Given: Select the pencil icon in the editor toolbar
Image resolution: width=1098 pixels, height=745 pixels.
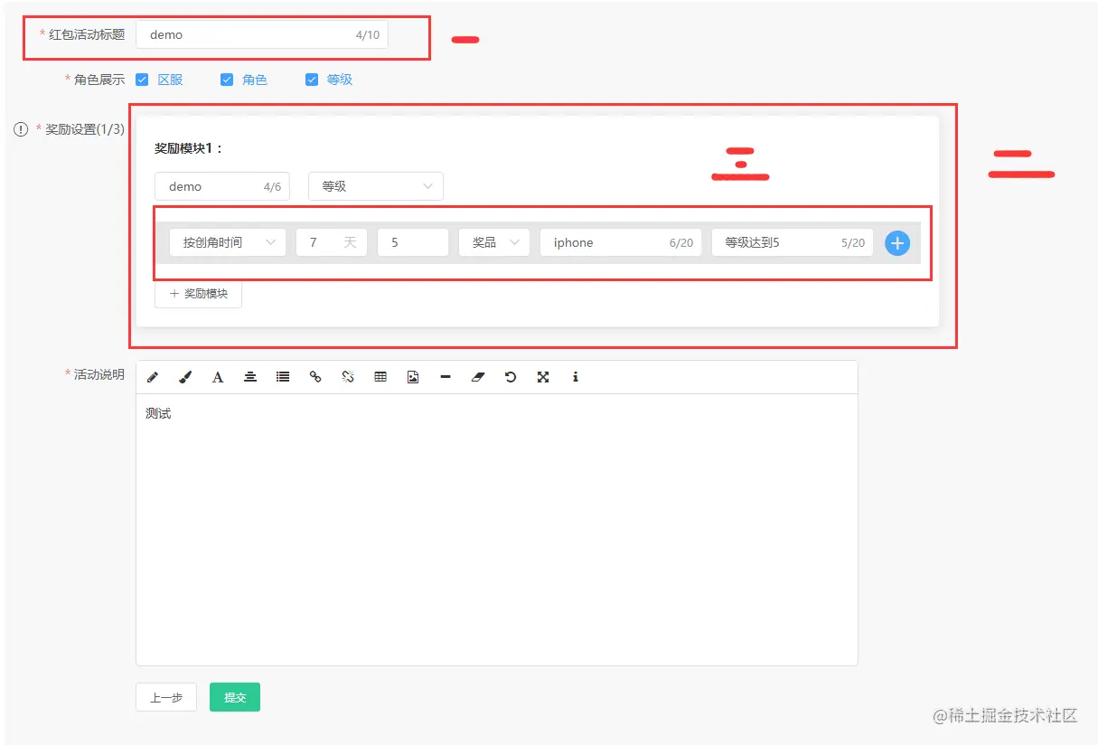Looking at the screenshot, I should (x=153, y=377).
